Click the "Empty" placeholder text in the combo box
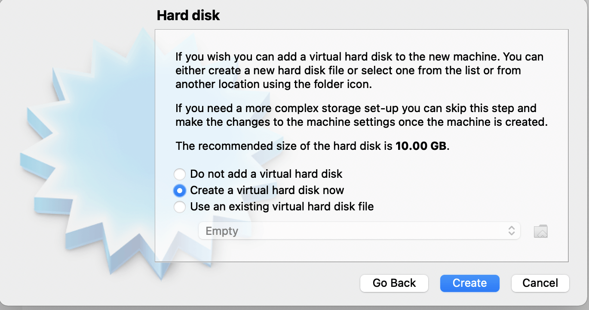Image resolution: width=589 pixels, height=310 pixels. 222,231
